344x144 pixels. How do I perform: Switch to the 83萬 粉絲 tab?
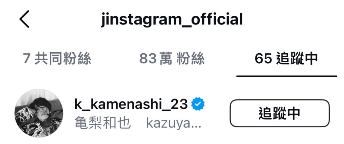click(x=172, y=59)
